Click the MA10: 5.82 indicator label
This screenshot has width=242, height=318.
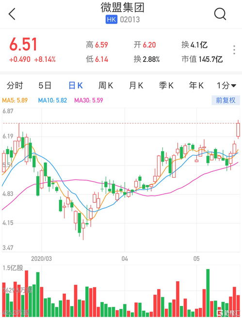53,100
